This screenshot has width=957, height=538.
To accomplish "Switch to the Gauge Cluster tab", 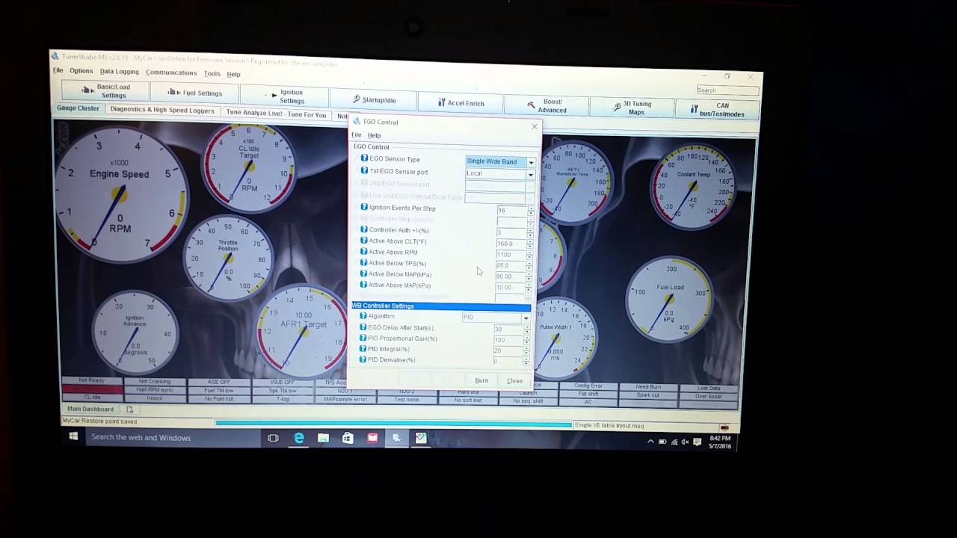I will click(x=78, y=108).
